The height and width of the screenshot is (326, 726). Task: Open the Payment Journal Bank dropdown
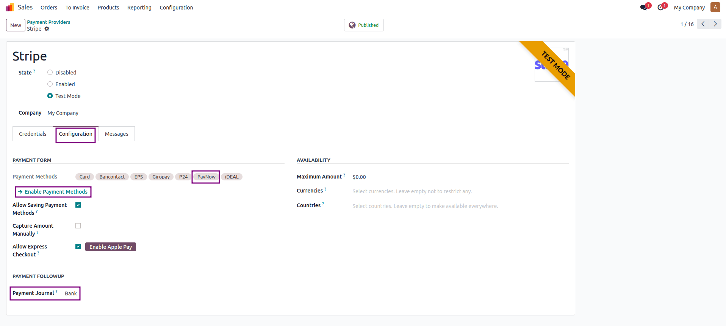pos(70,293)
